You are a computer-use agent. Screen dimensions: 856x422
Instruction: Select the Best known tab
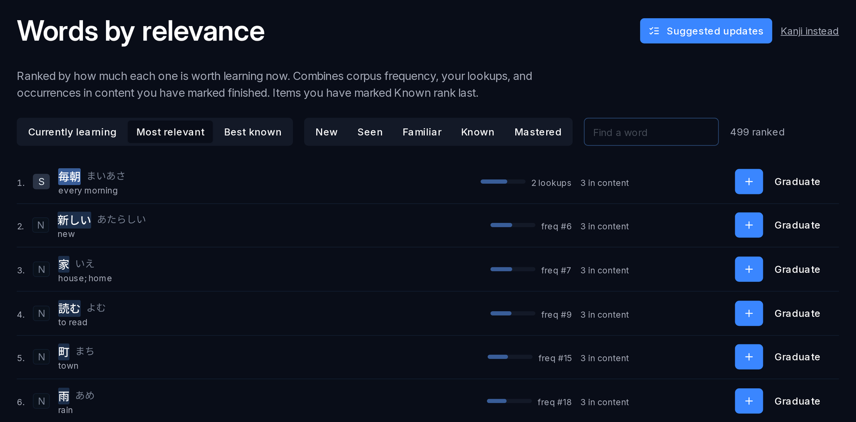[x=253, y=132]
